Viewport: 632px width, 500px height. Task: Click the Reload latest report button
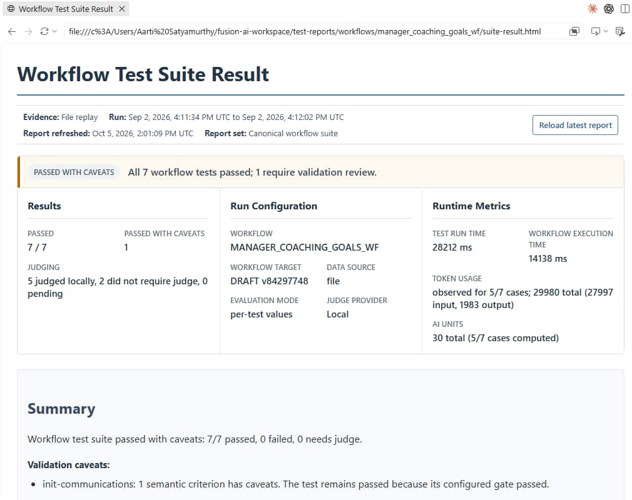[x=575, y=125]
